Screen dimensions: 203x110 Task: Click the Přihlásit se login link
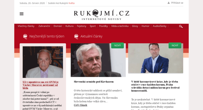pyautogui.click(x=177, y=3)
